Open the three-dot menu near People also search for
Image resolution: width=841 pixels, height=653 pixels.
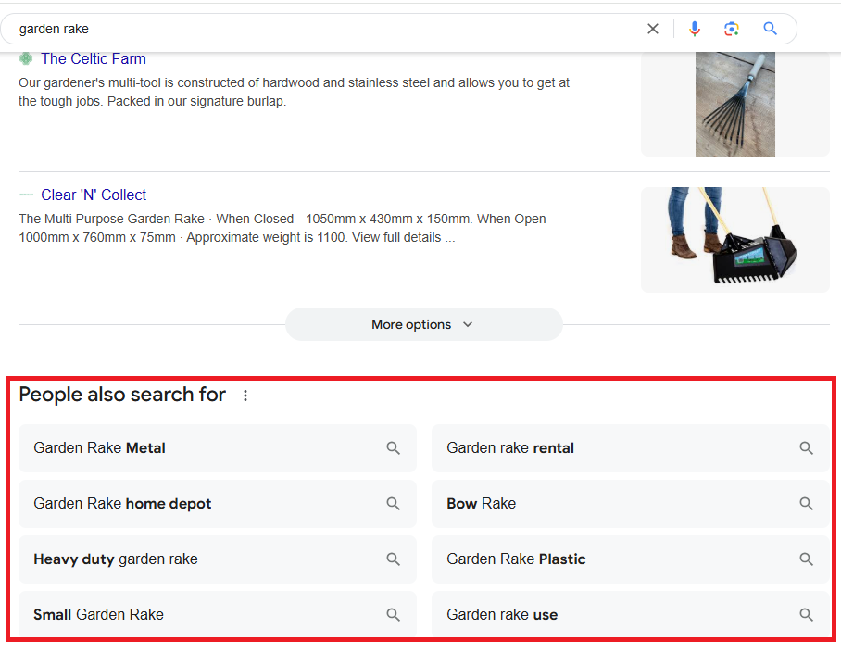click(245, 395)
